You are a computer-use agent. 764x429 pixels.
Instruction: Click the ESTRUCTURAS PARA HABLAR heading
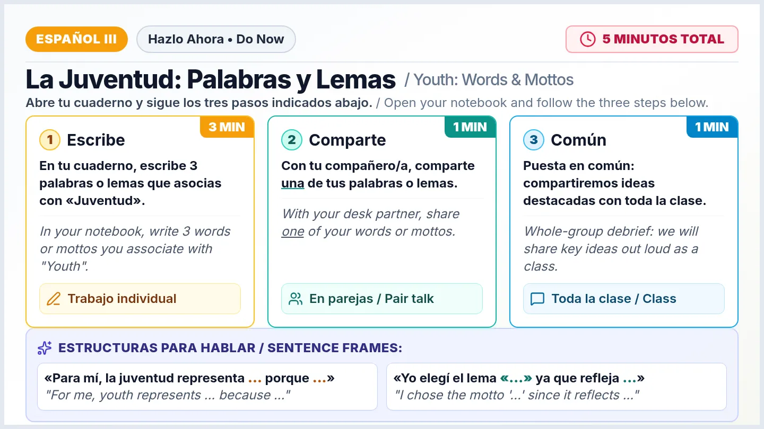[230, 348]
